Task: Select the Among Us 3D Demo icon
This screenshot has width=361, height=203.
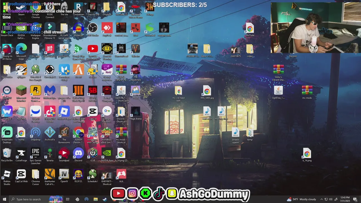Action: 7,52
